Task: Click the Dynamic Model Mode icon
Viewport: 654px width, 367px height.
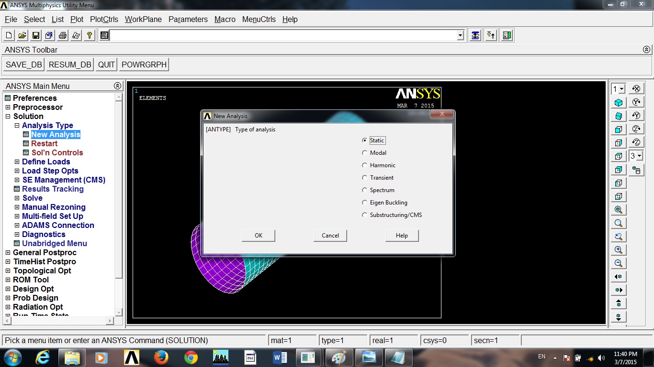Action: click(x=636, y=170)
